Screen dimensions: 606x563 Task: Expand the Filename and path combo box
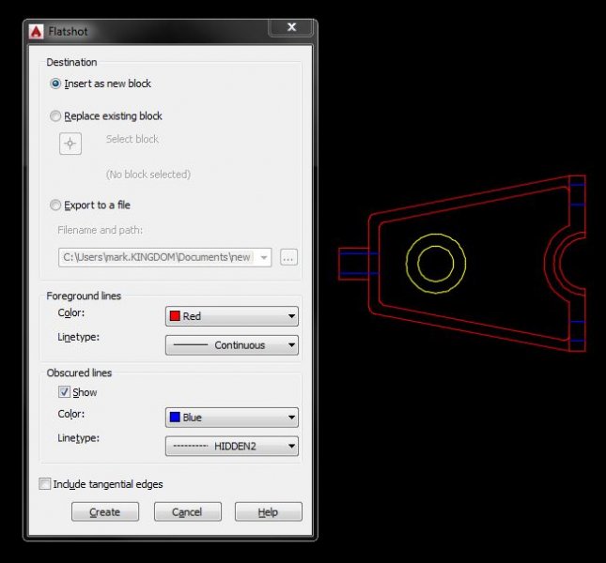264,257
